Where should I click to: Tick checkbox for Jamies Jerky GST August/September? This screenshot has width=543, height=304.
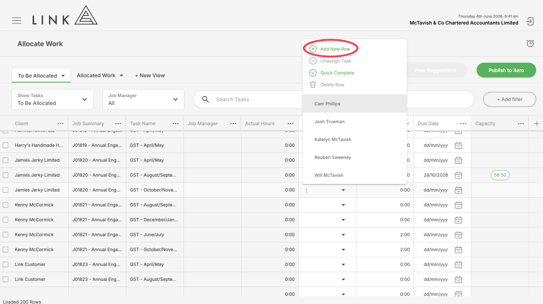click(x=6, y=175)
